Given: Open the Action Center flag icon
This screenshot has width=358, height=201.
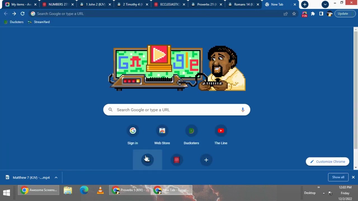Looking at the screenshot, I should (330, 193).
